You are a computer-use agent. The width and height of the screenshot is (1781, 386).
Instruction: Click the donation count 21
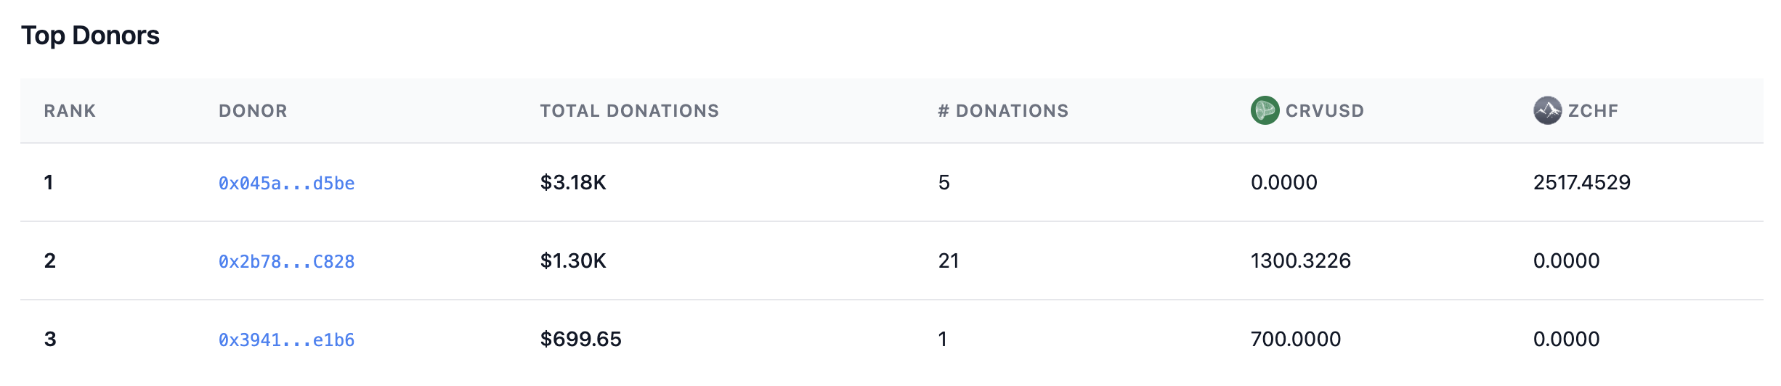click(949, 260)
